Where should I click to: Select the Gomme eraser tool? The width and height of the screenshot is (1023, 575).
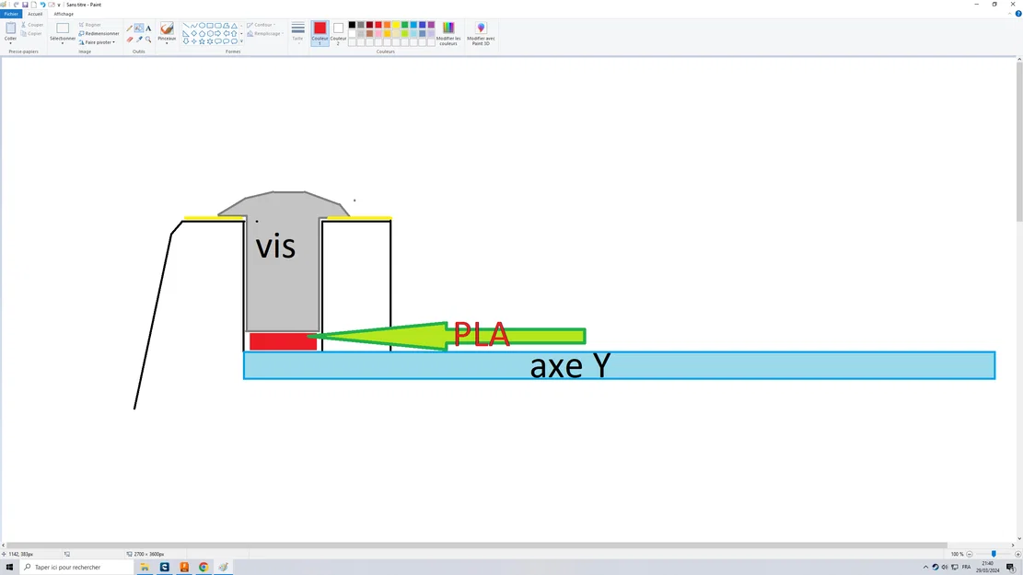click(x=130, y=39)
